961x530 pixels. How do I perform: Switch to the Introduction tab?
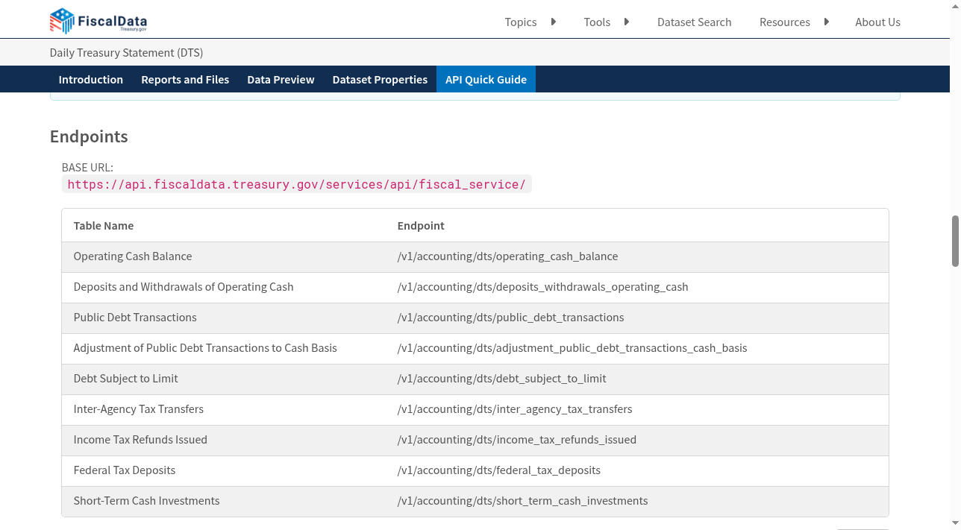(91, 79)
